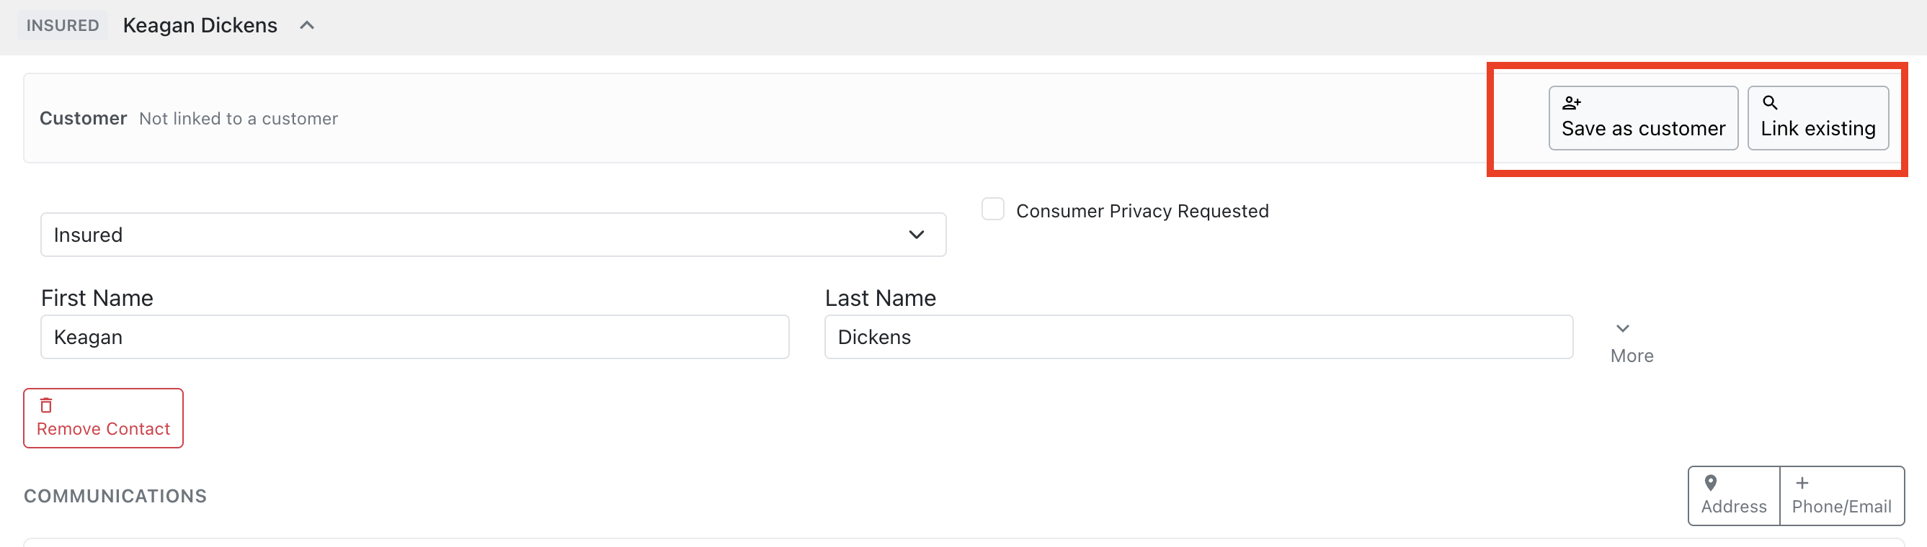Screen dimensions: 1927x547
Task: Click the INSURED badge label
Action: pos(63,25)
